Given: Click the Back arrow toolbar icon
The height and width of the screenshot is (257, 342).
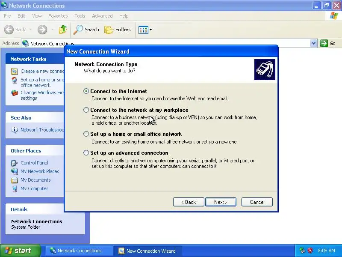Looking at the screenshot, I should pos(9,30).
